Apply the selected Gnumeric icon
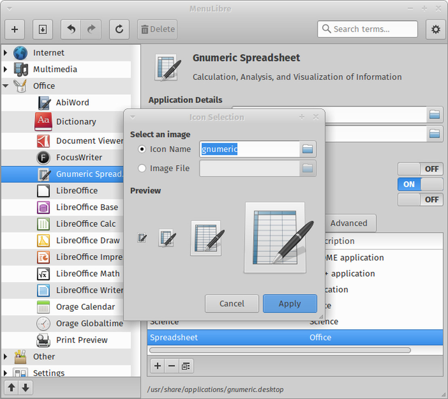This screenshot has height=399, width=448. (290, 304)
